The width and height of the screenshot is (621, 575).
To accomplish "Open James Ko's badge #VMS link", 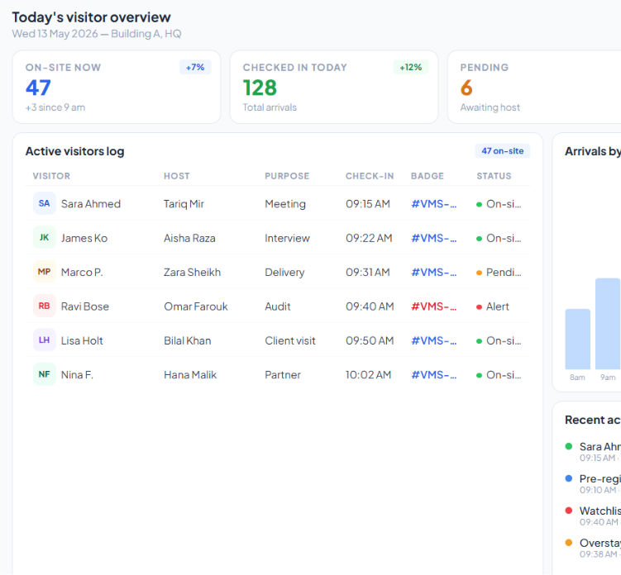I will [x=433, y=238].
